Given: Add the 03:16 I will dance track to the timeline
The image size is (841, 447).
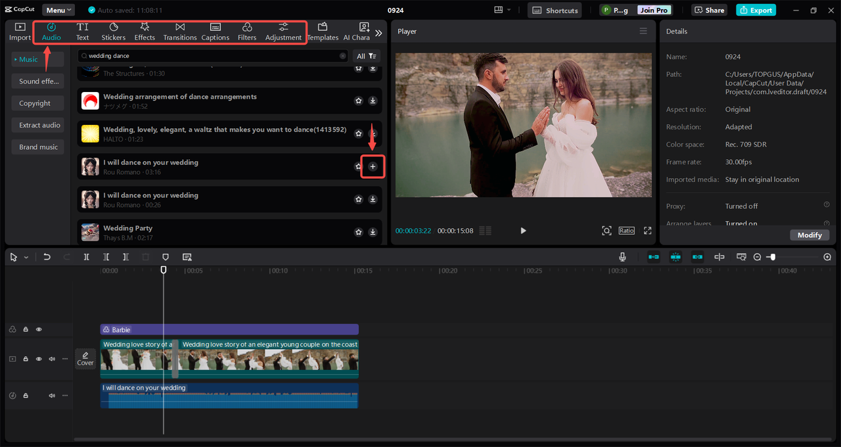Looking at the screenshot, I should (x=373, y=167).
